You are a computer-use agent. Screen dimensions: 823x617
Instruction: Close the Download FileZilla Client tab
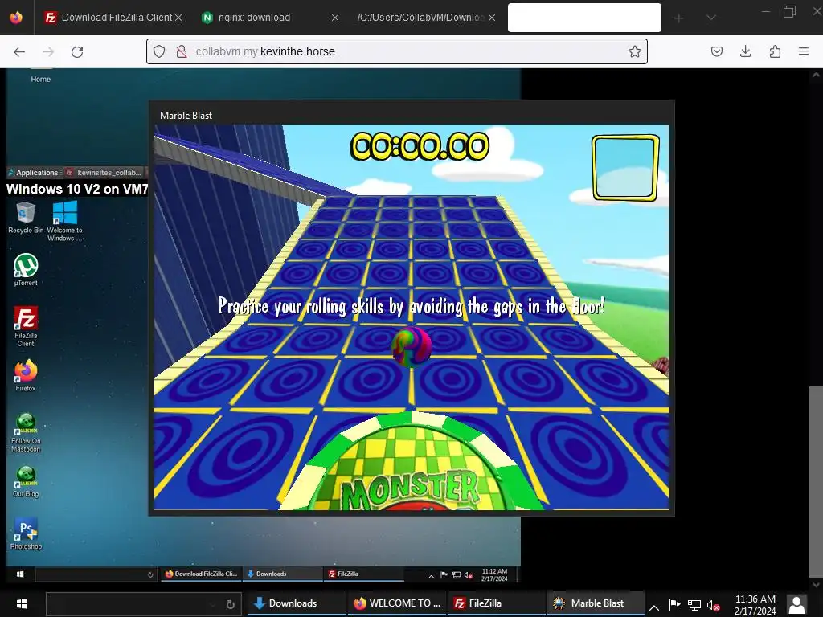(178, 18)
